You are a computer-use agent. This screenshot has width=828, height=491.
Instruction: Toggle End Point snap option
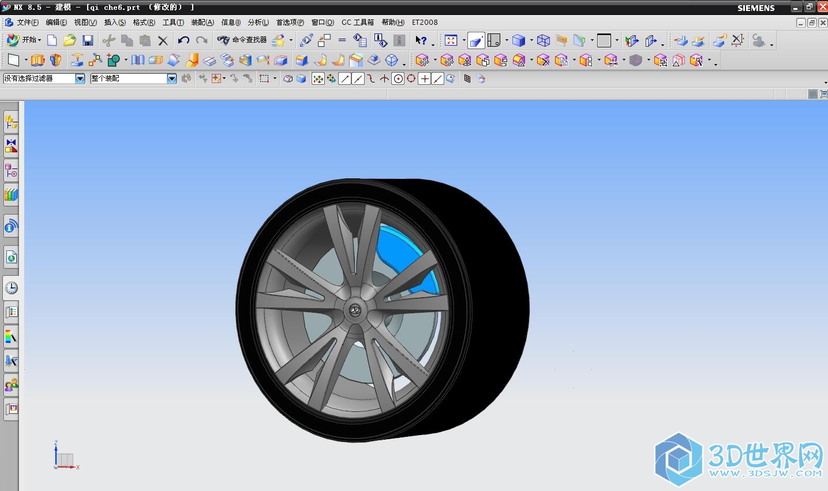coord(344,78)
